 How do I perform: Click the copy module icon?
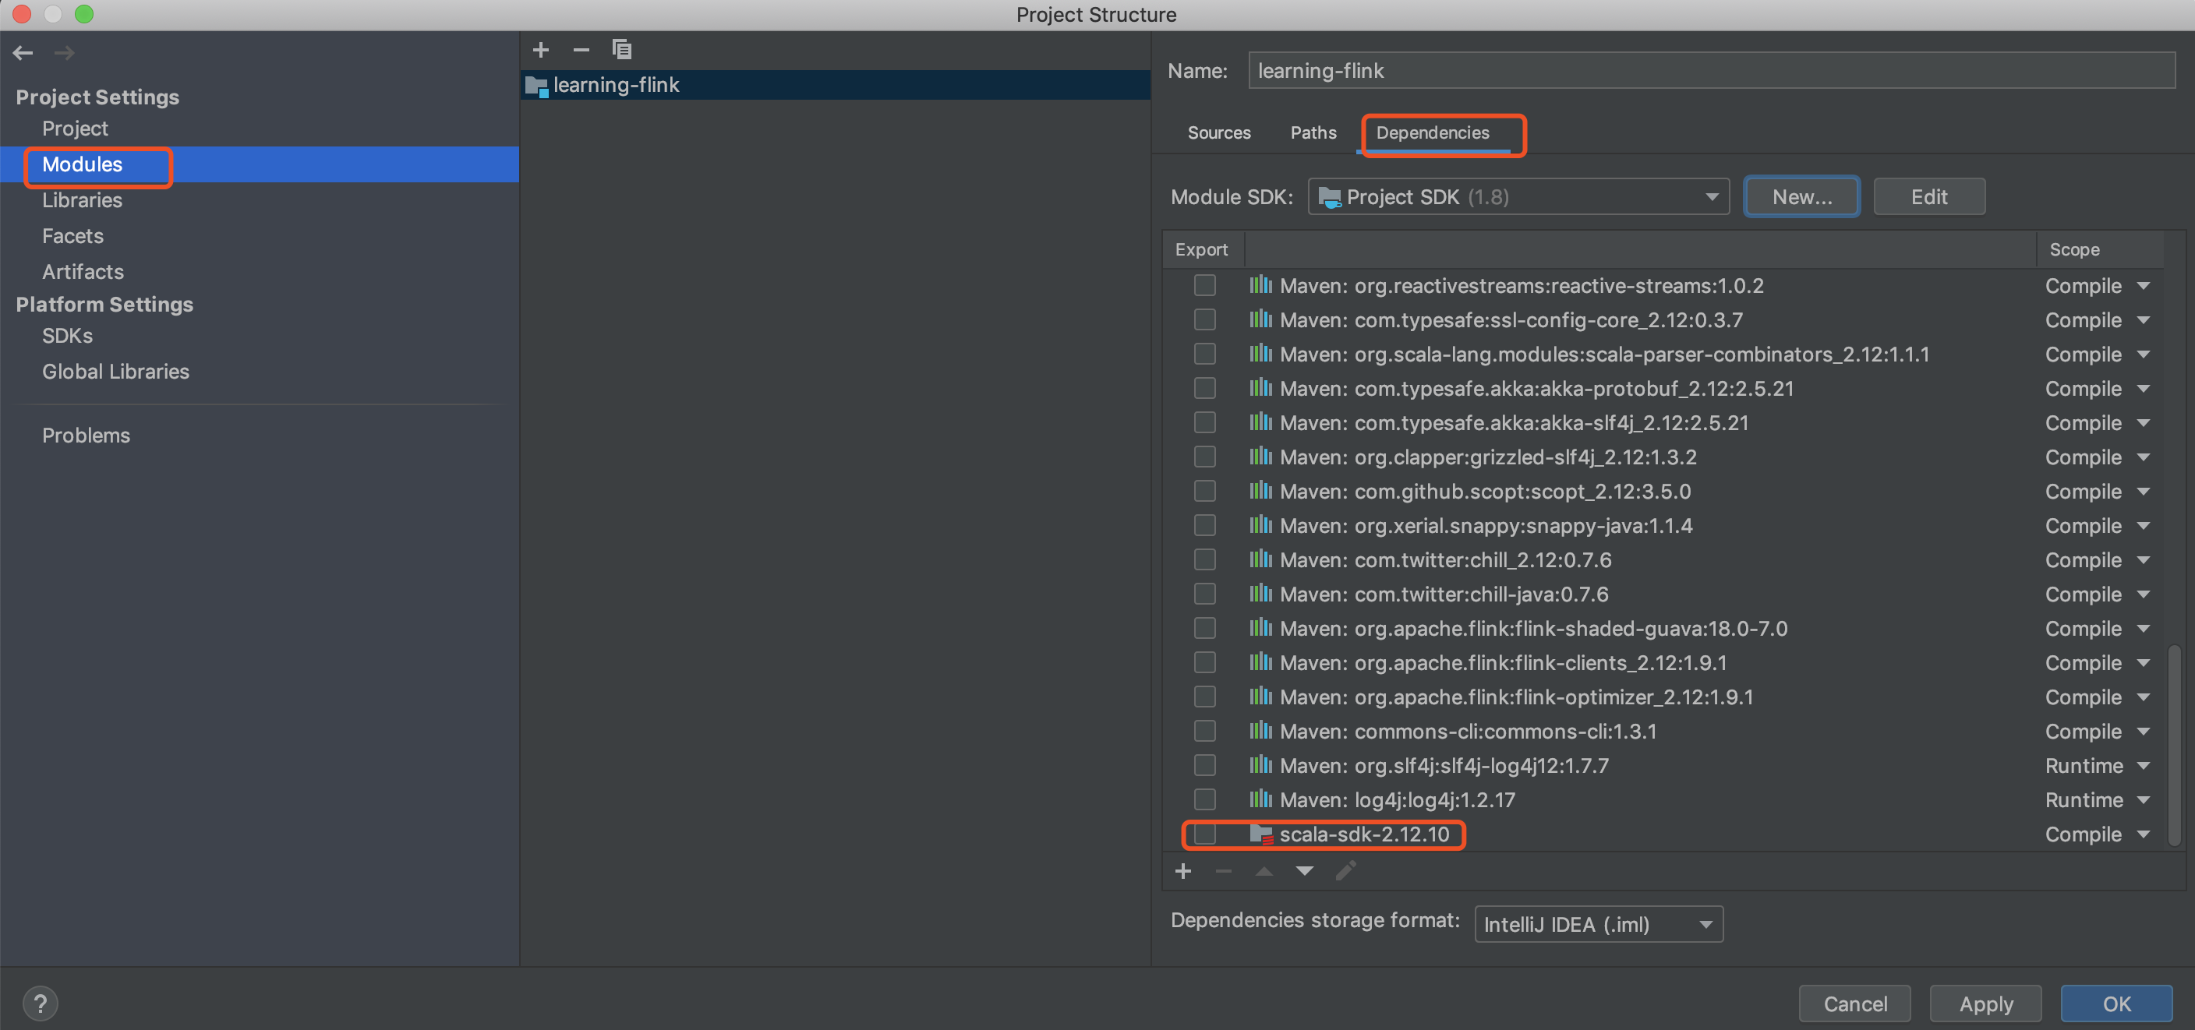622,51
